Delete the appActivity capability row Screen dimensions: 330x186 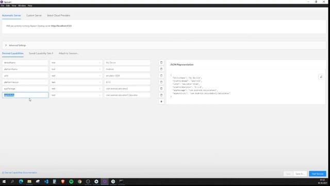[161, 95]
